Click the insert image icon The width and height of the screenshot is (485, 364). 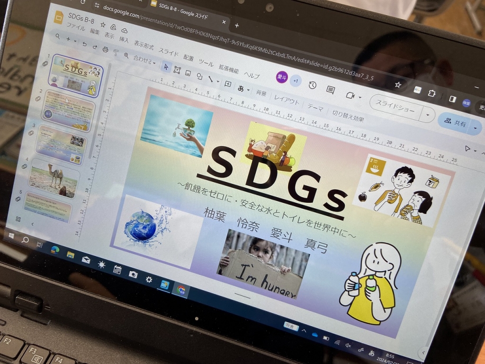[188, 73]
